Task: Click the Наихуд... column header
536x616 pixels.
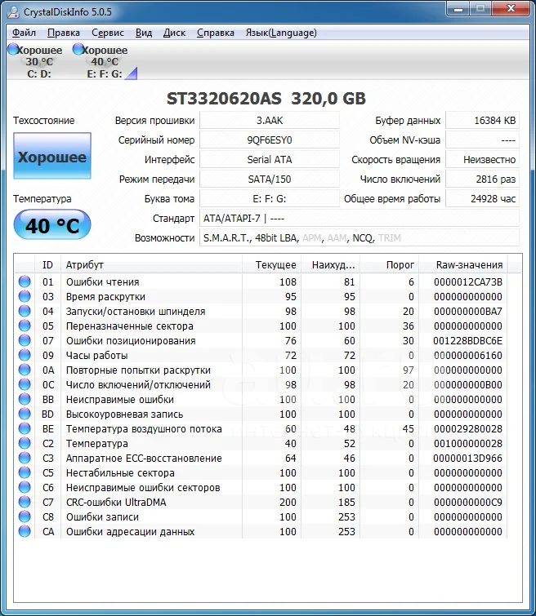Action: (331, 265)
